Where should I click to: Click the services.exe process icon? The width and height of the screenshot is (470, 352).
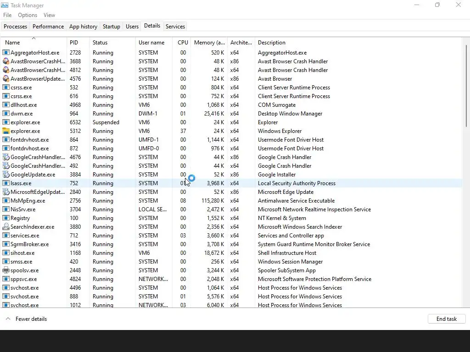tap(6, 235)
